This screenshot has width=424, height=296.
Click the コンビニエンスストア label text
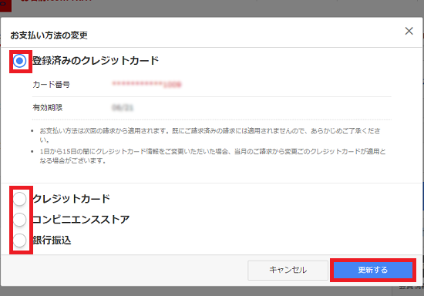point(81,219)
